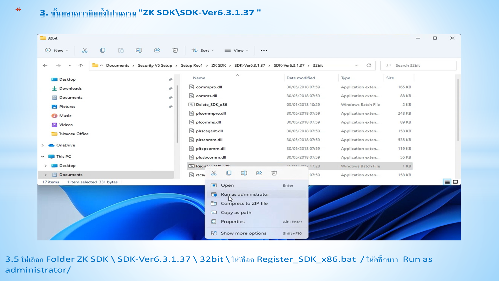
Task: Click Setup Rev1 breadcrumb
Action: pos(192,66)
